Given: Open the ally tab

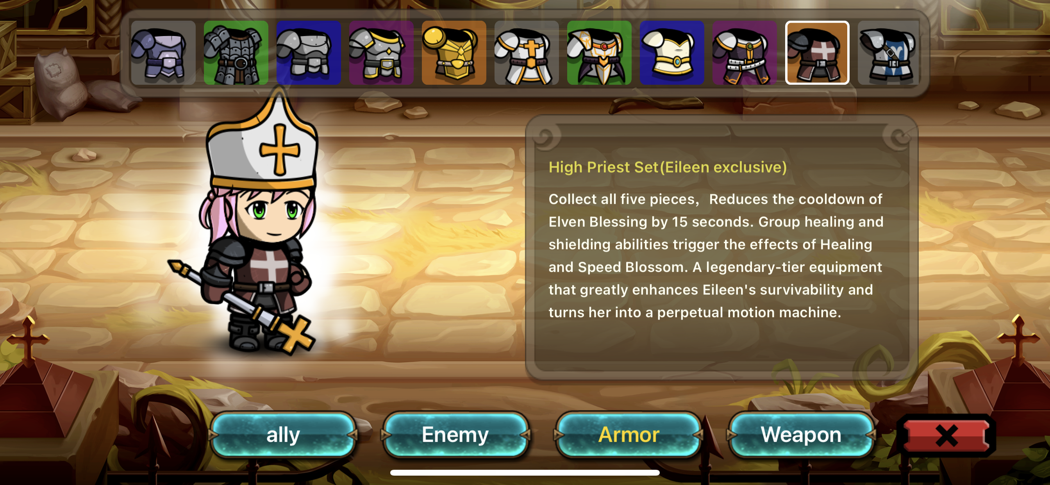Looking at the screenshot, I should click(x=283, y=435).
